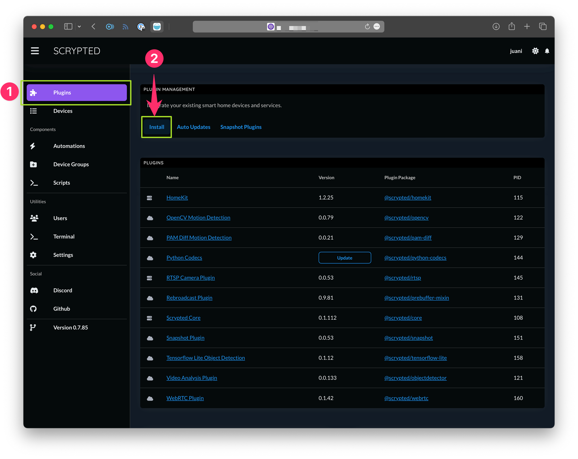Open PAM Diff Motion Detection link
578x459 pixels.
coord(199,238)
